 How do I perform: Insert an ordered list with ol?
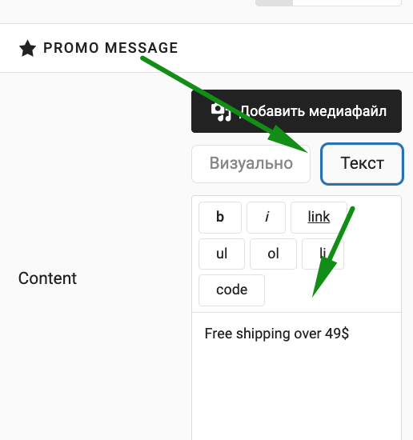pyautogui.click(x=273, y=254)
